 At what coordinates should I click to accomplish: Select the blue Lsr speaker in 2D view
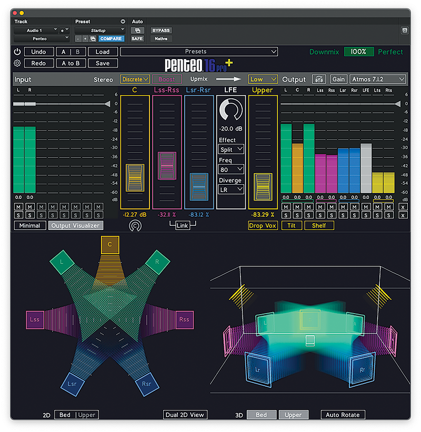click(72, 384)
